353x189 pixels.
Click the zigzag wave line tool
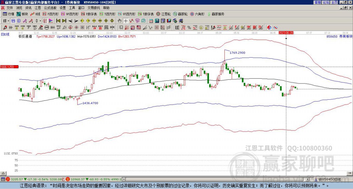click(150, 28)
